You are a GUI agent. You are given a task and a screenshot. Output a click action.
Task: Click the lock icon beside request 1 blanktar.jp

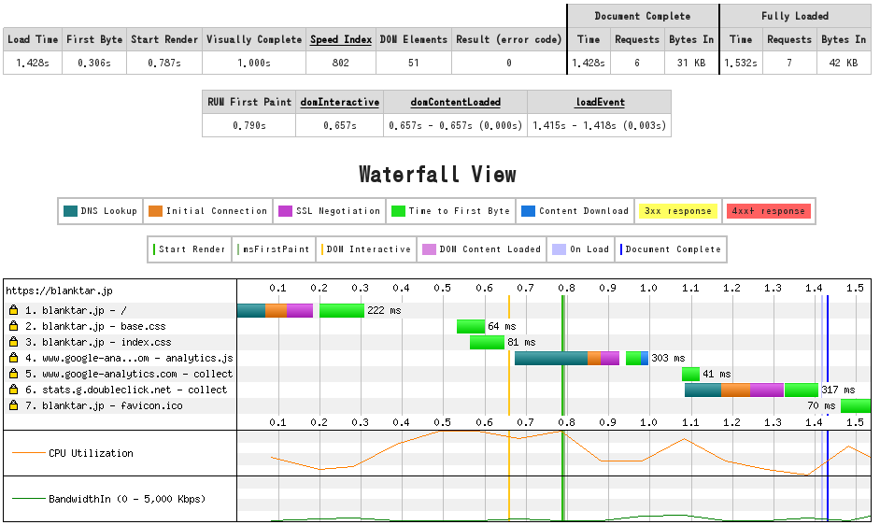(x=14, y=310)
